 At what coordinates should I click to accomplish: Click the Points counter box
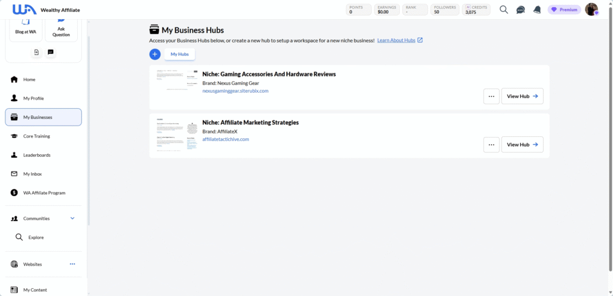[x=359, y=10]
